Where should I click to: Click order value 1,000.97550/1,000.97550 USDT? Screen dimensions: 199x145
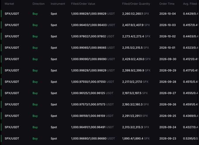point(92,82)
